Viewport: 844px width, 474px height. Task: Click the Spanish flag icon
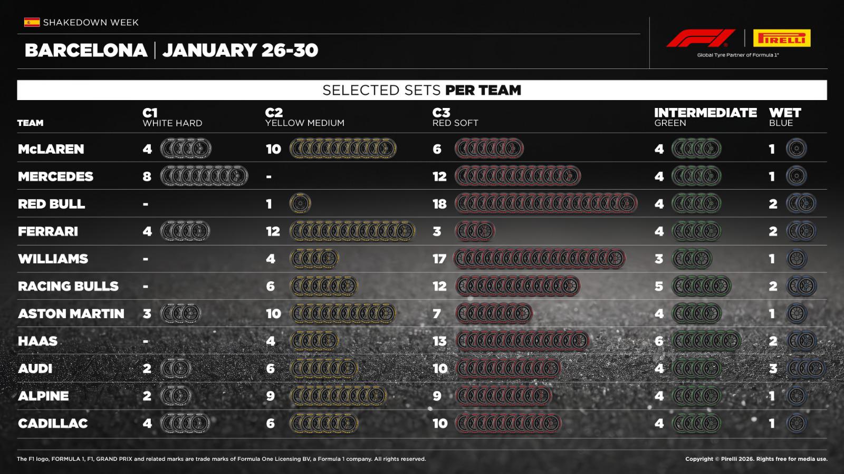pos(32,22)
